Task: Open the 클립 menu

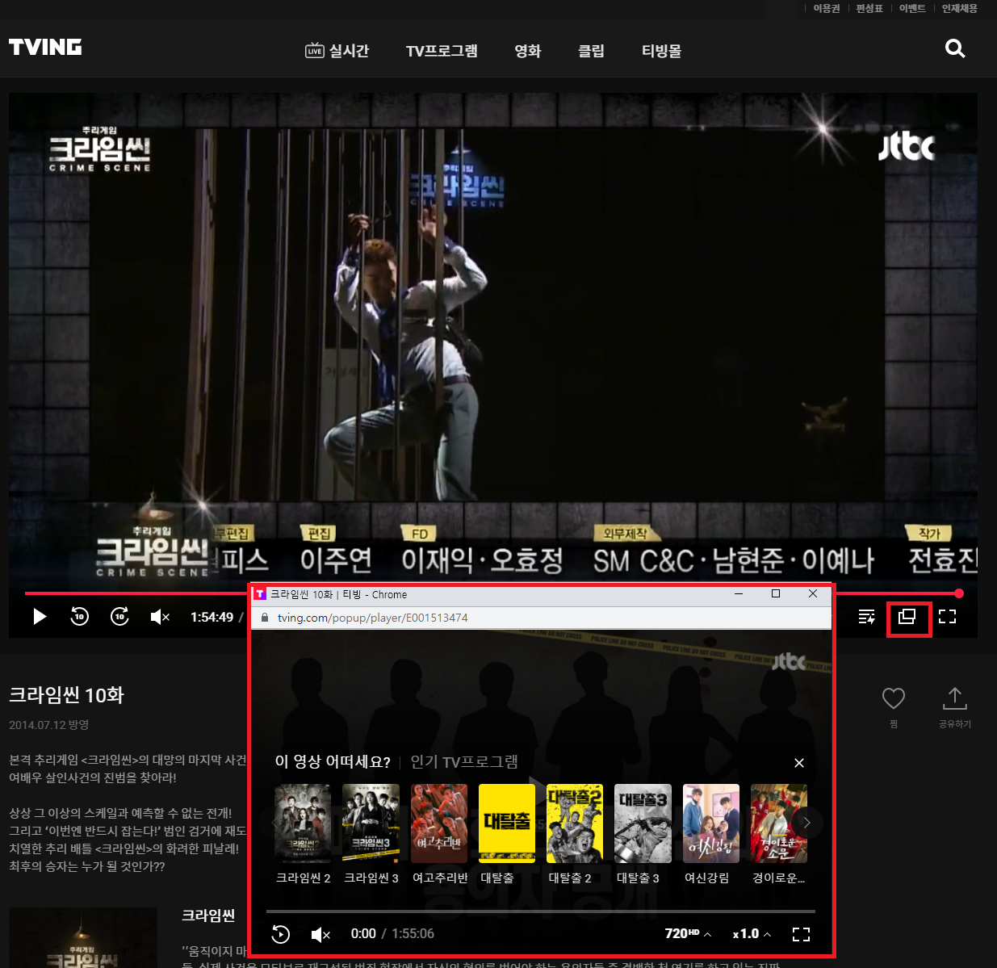Action: pyautogui.click(x=591, y=51)
